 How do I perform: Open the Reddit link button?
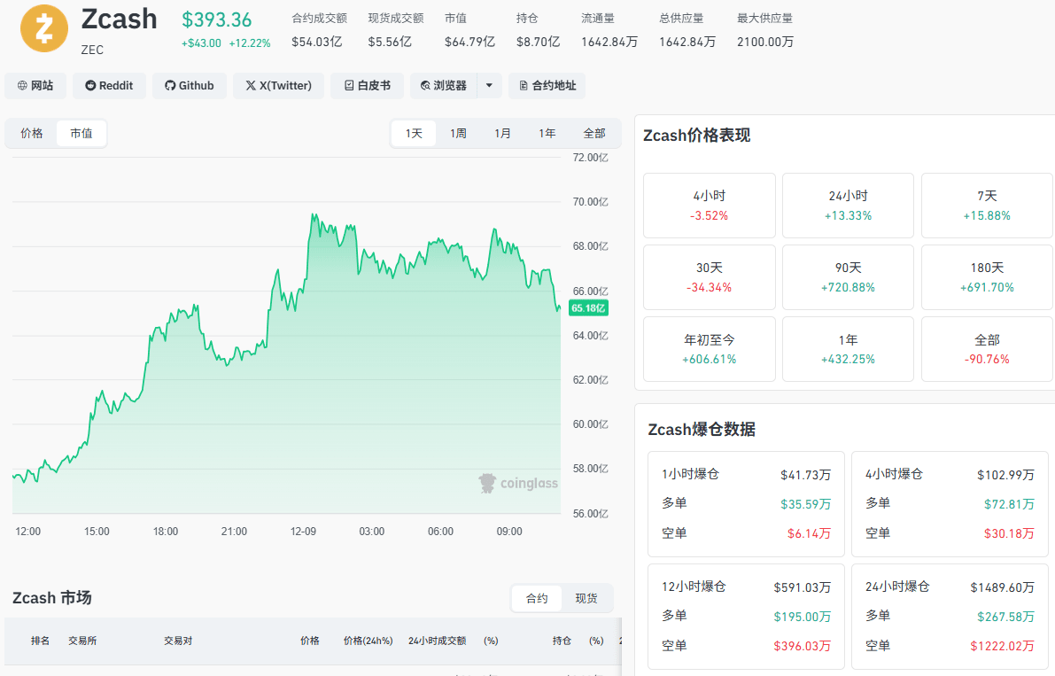click(109, 85)
